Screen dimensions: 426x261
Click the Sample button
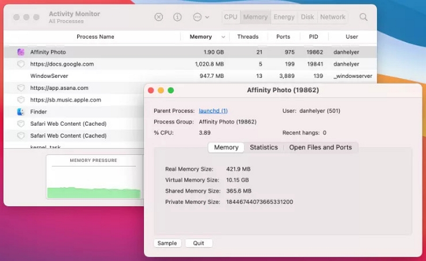[x=167, y=243]
